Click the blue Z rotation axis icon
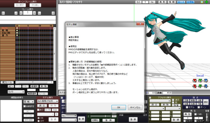Image resolution: width=210 pixels, height=123 pixels. tap(206, 81)
